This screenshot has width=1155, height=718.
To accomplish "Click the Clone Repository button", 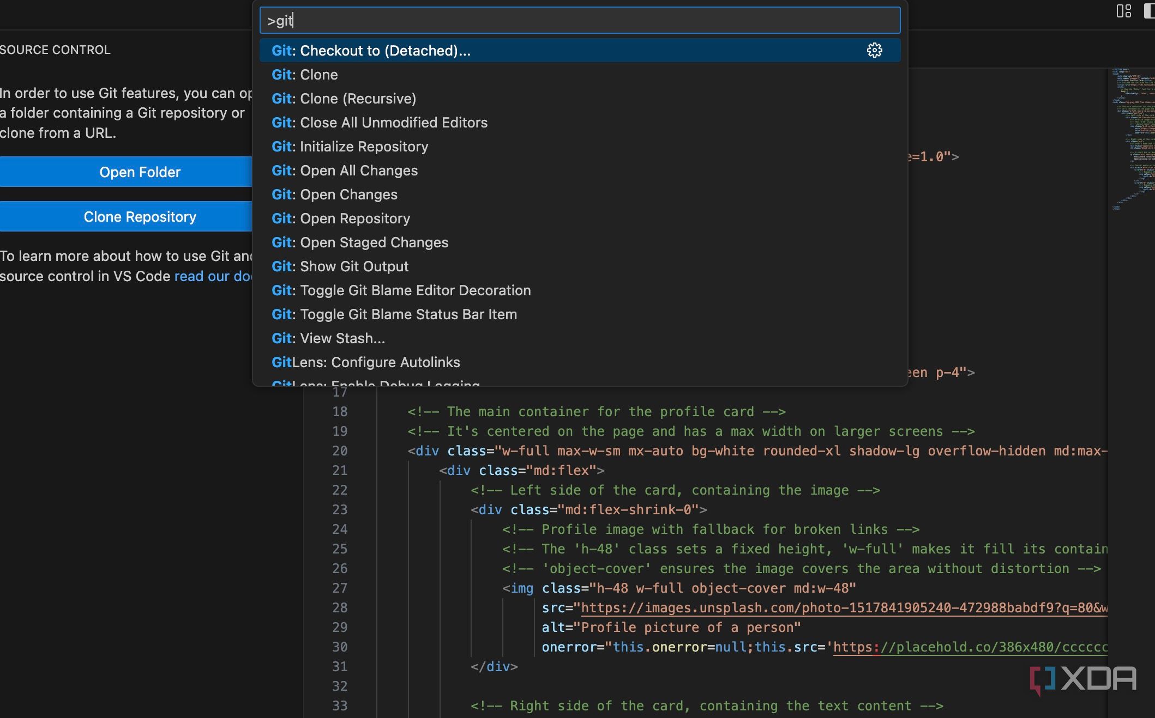I will [126, 217].
